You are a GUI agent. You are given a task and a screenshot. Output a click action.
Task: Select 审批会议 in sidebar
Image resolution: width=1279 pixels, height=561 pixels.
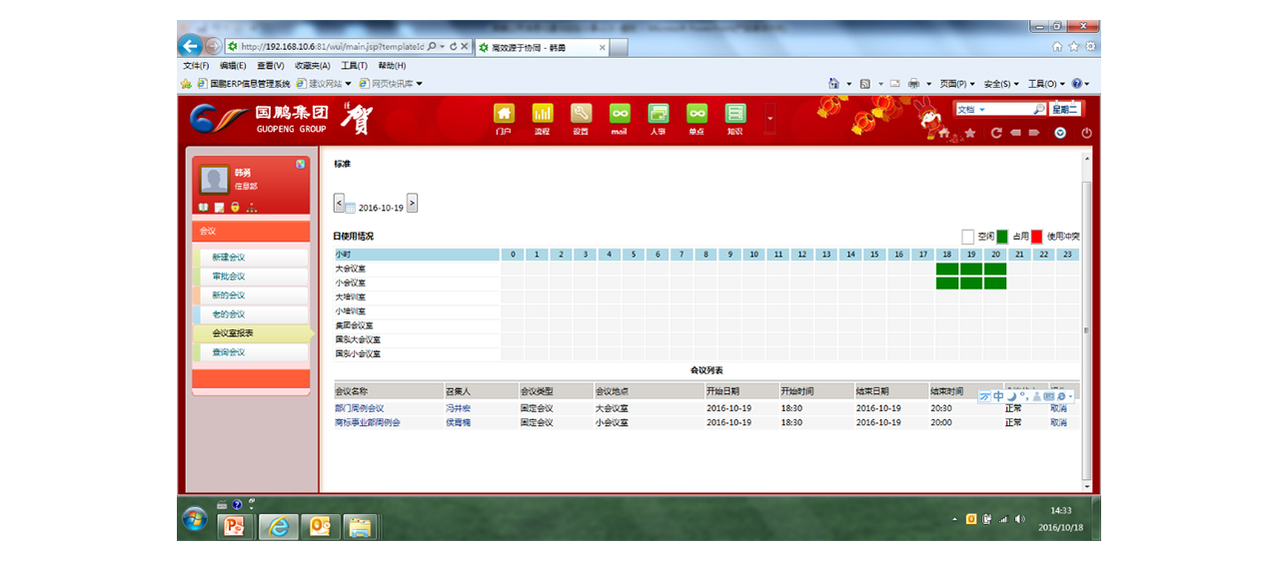click(x=251, y=277)
